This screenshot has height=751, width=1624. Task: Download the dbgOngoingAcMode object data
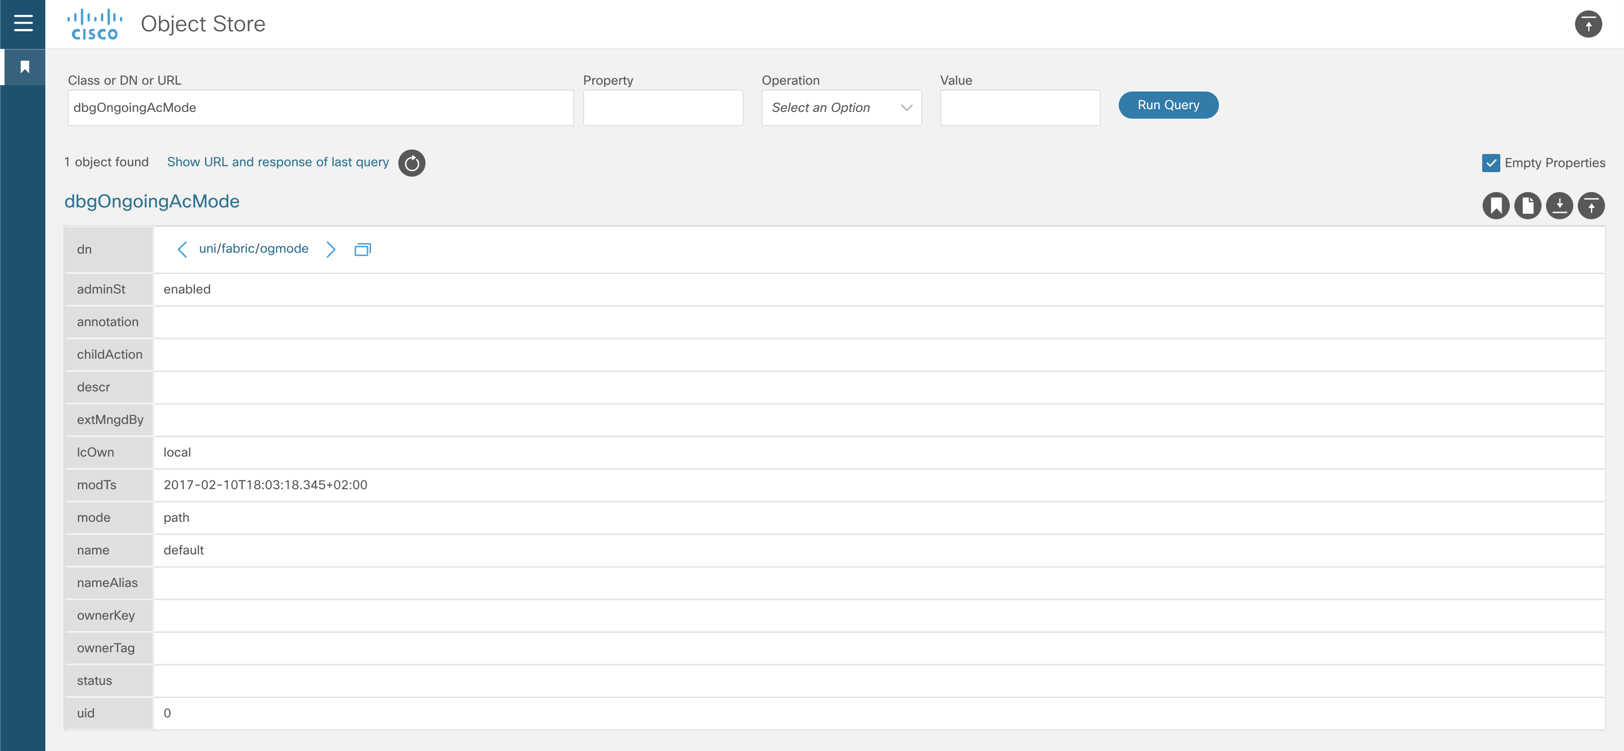pos(1560,205)
